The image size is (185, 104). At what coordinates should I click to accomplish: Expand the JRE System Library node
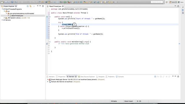click(x=4, y=18)
